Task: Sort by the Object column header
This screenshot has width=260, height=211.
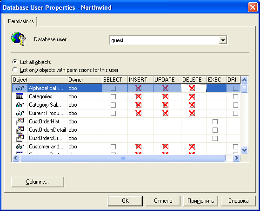Action: pos(40,80)
